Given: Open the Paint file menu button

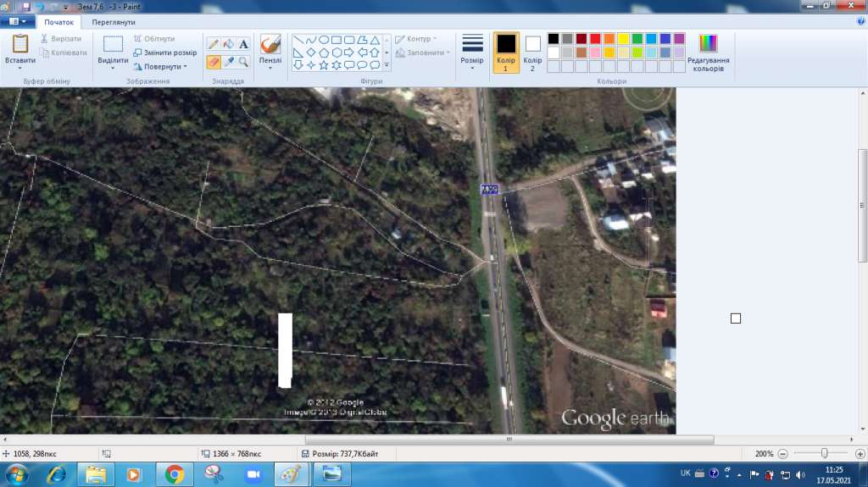Looking at the screenshot, I should pos(17,22).
